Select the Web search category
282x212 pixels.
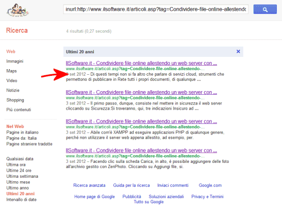pyautogui.click(x=11, y=52)
